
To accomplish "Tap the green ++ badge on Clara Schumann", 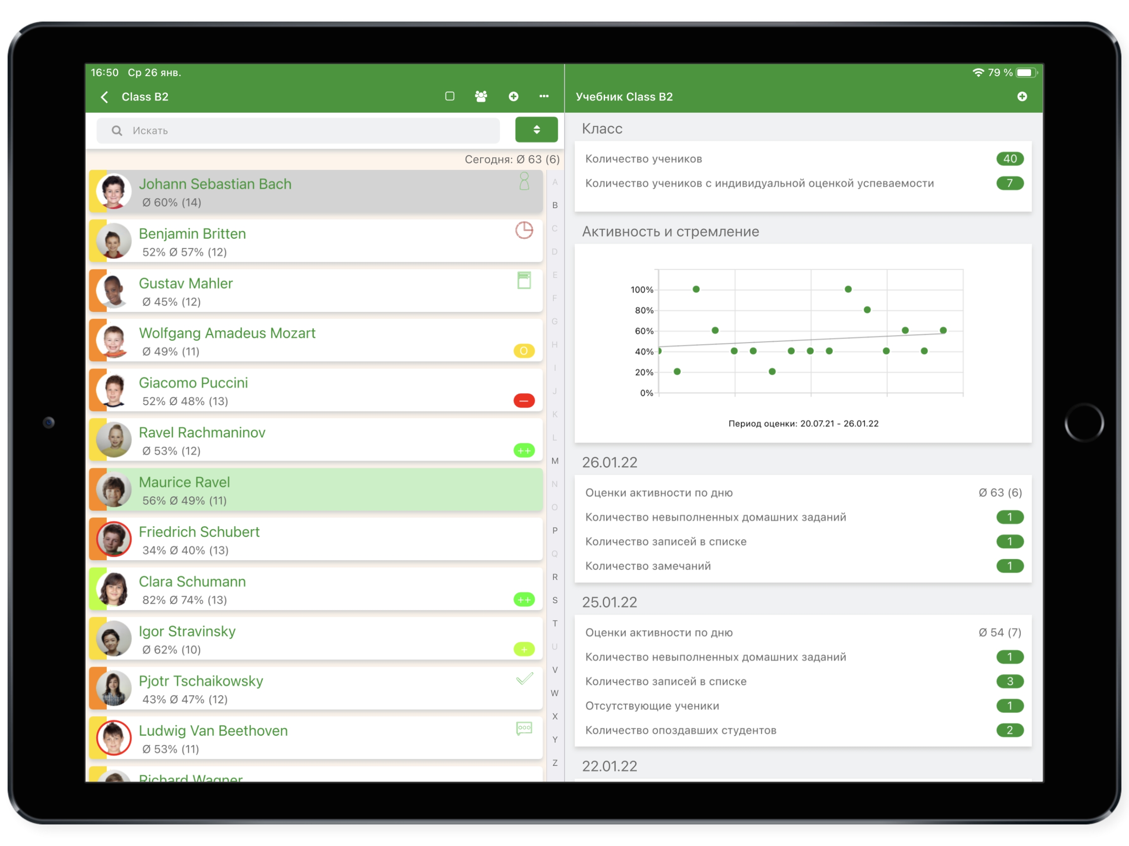I will pyautogui.click(x=524, y=599).
